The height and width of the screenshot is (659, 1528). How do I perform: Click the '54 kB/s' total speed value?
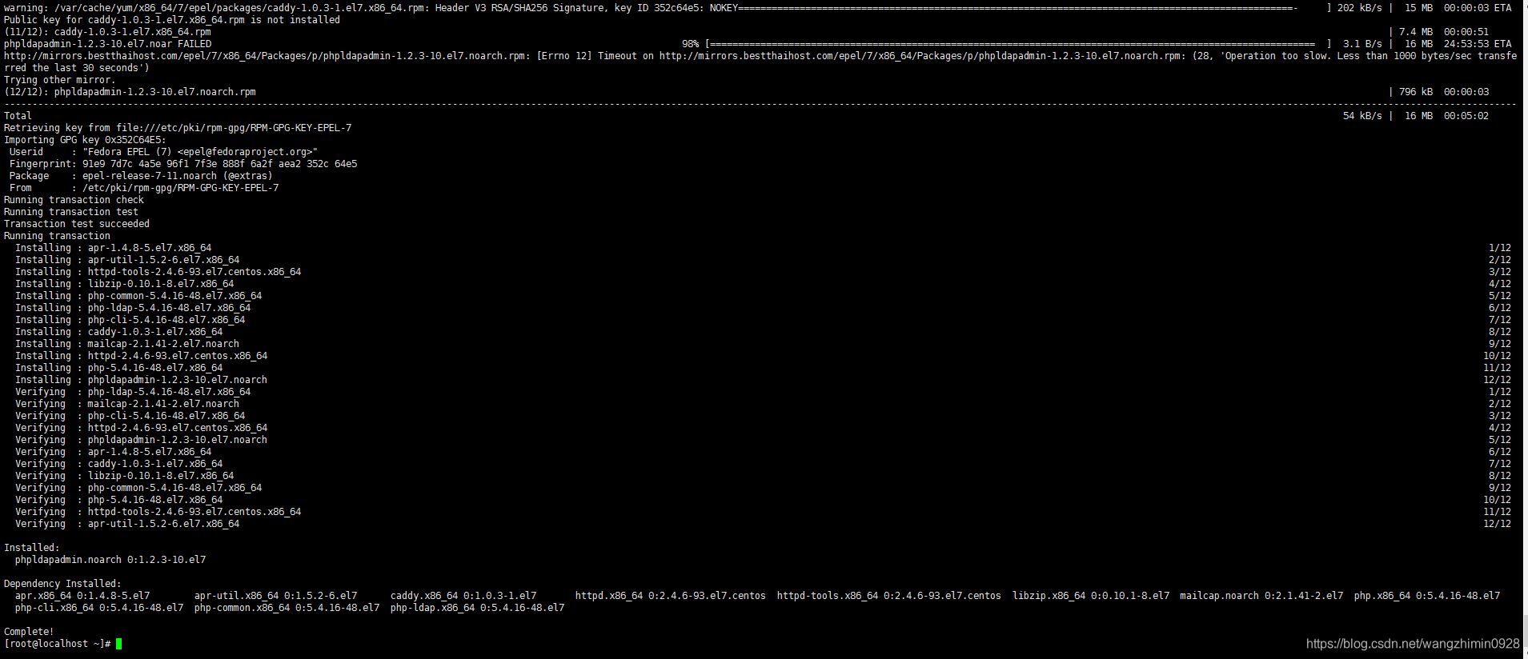tap(1362, 116)
